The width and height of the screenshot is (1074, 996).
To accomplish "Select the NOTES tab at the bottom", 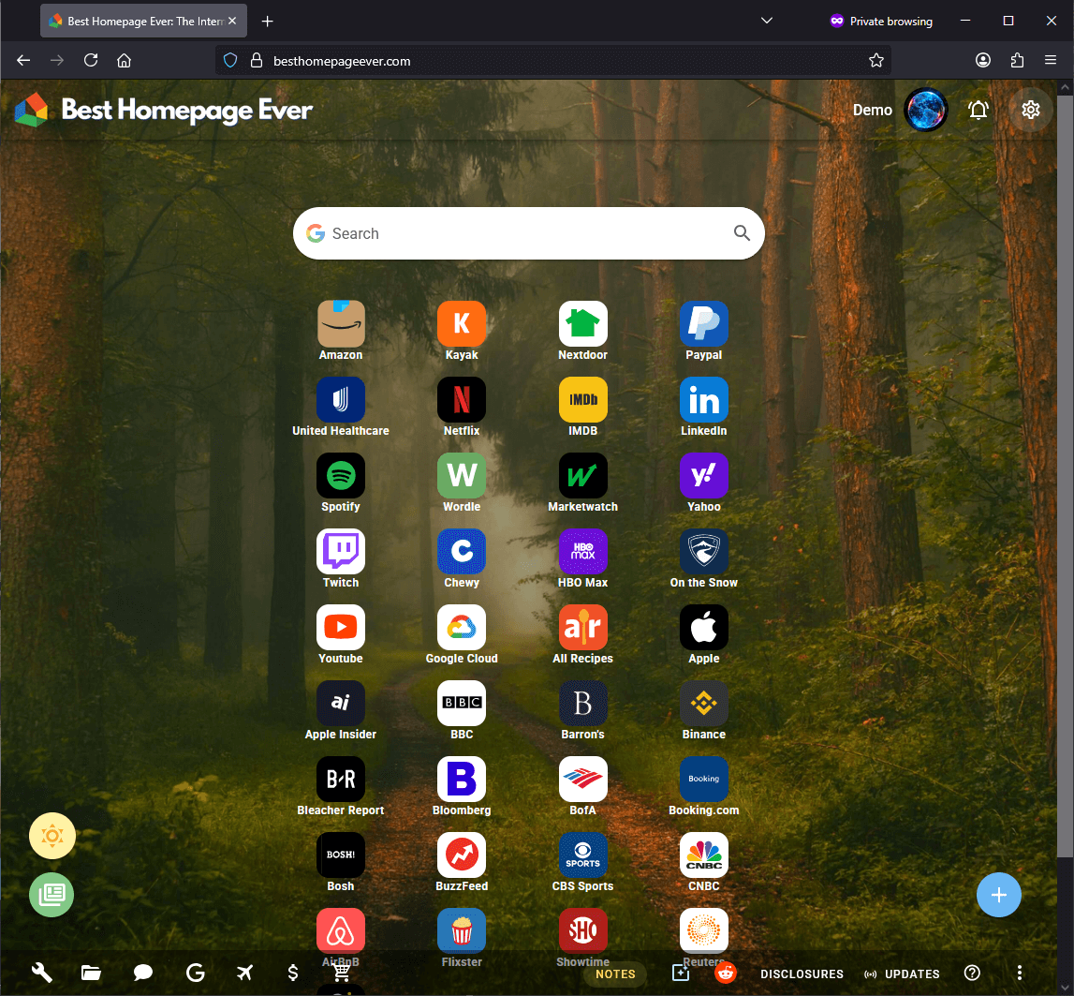I will 615,974.
